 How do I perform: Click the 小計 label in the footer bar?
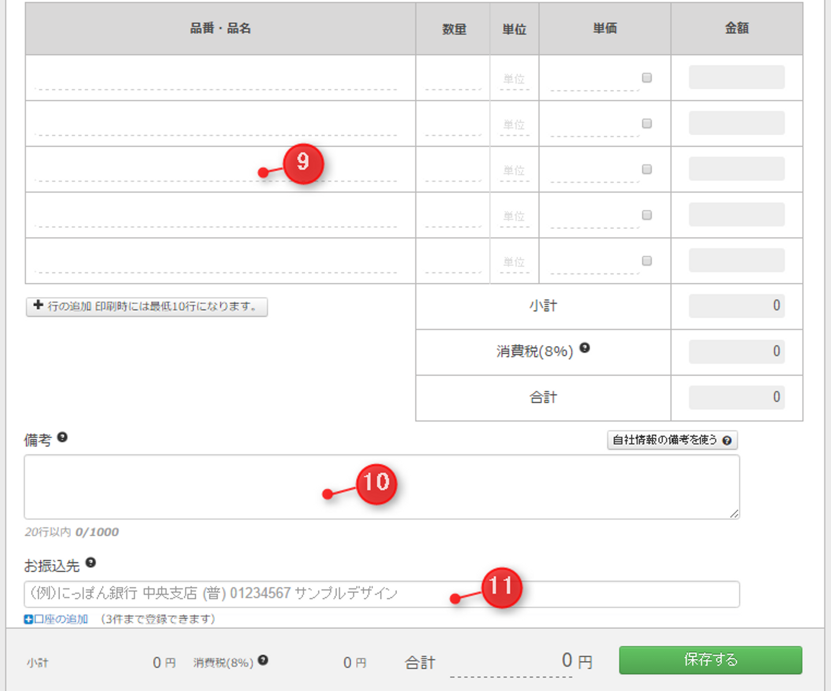tap(38, 663)
